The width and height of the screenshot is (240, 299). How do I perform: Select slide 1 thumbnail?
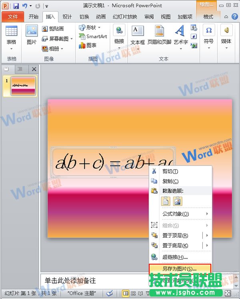[x=23, y=86]
